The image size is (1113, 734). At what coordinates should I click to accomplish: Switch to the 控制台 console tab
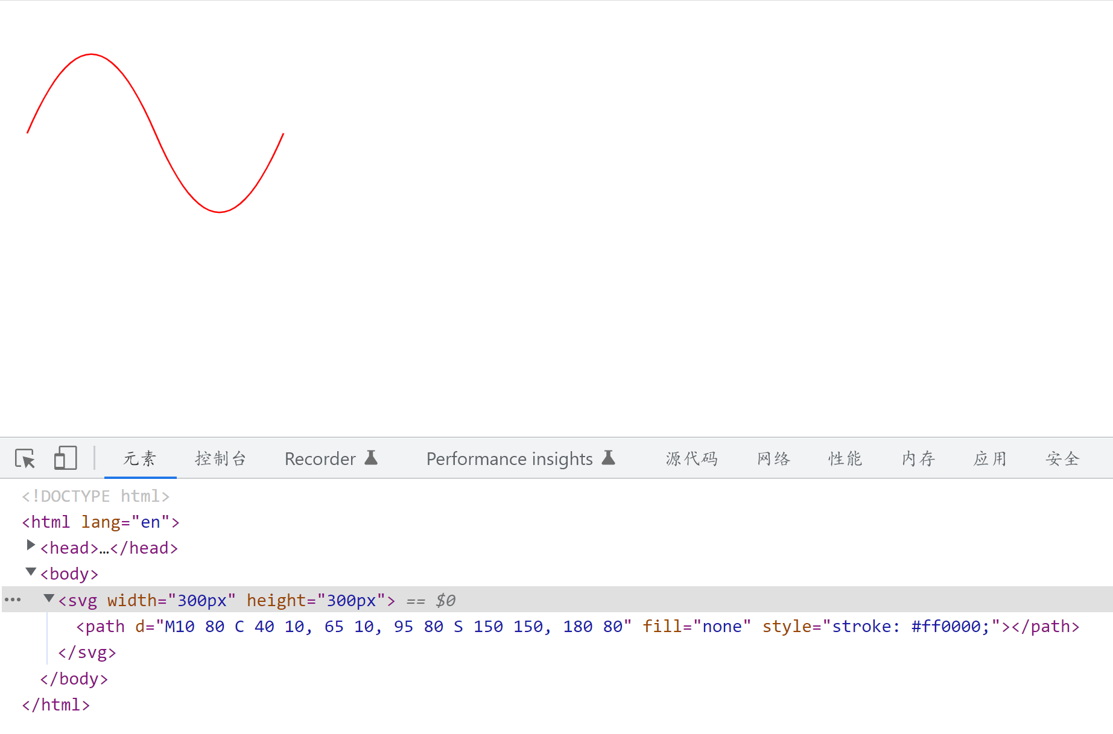click(x=221, y=459)
